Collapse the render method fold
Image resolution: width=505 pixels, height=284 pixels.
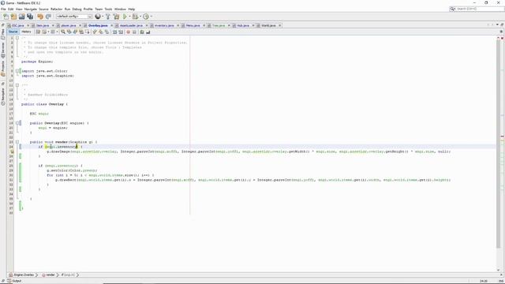click(17, 142)
